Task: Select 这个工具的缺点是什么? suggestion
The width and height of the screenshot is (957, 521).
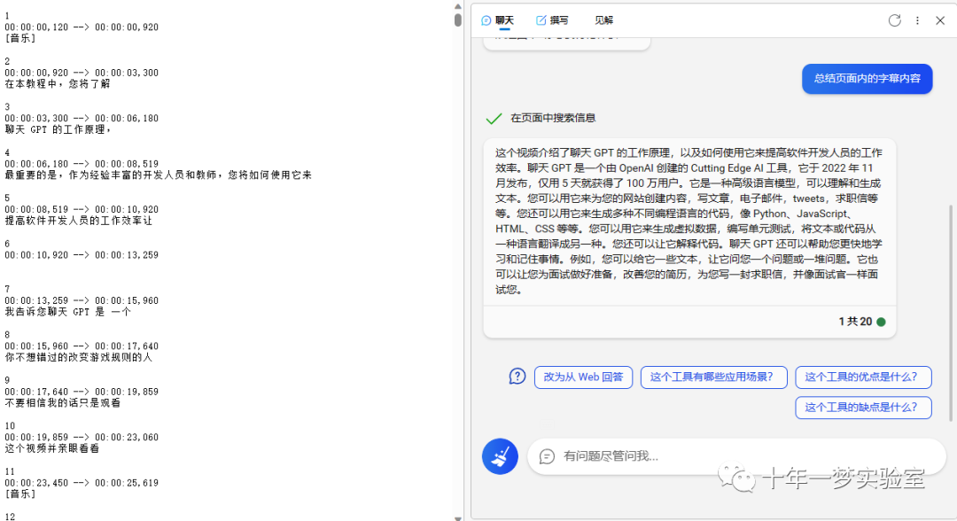Action: [x=863, y=408]
